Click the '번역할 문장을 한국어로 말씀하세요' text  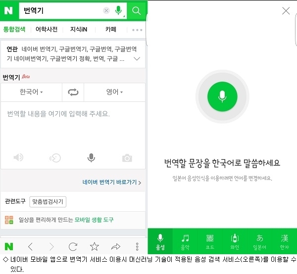click(222, 163)
